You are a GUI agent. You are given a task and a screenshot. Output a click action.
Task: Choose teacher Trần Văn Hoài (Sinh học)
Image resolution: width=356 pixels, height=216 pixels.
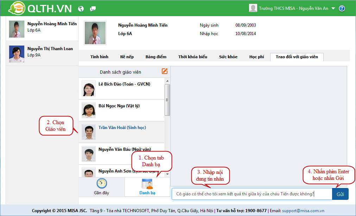121,132
